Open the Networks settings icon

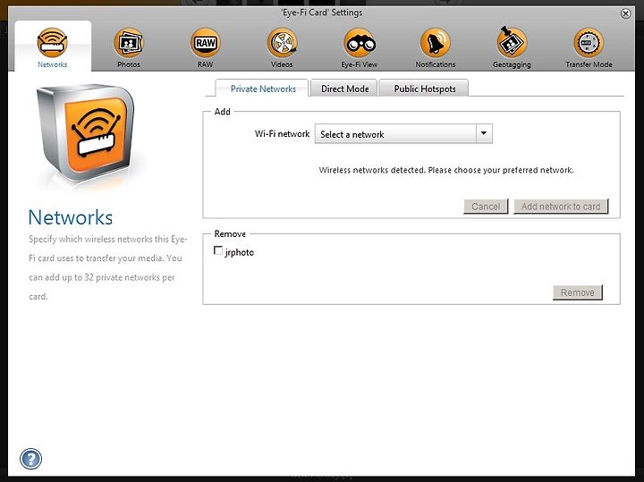[x=52, y=43]
